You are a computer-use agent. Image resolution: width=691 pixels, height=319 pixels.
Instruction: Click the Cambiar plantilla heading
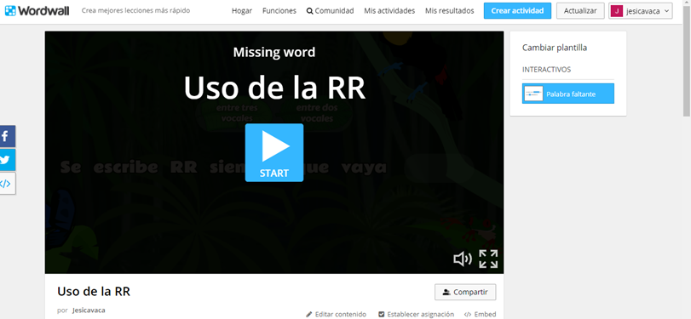click(x=555, y=48)
